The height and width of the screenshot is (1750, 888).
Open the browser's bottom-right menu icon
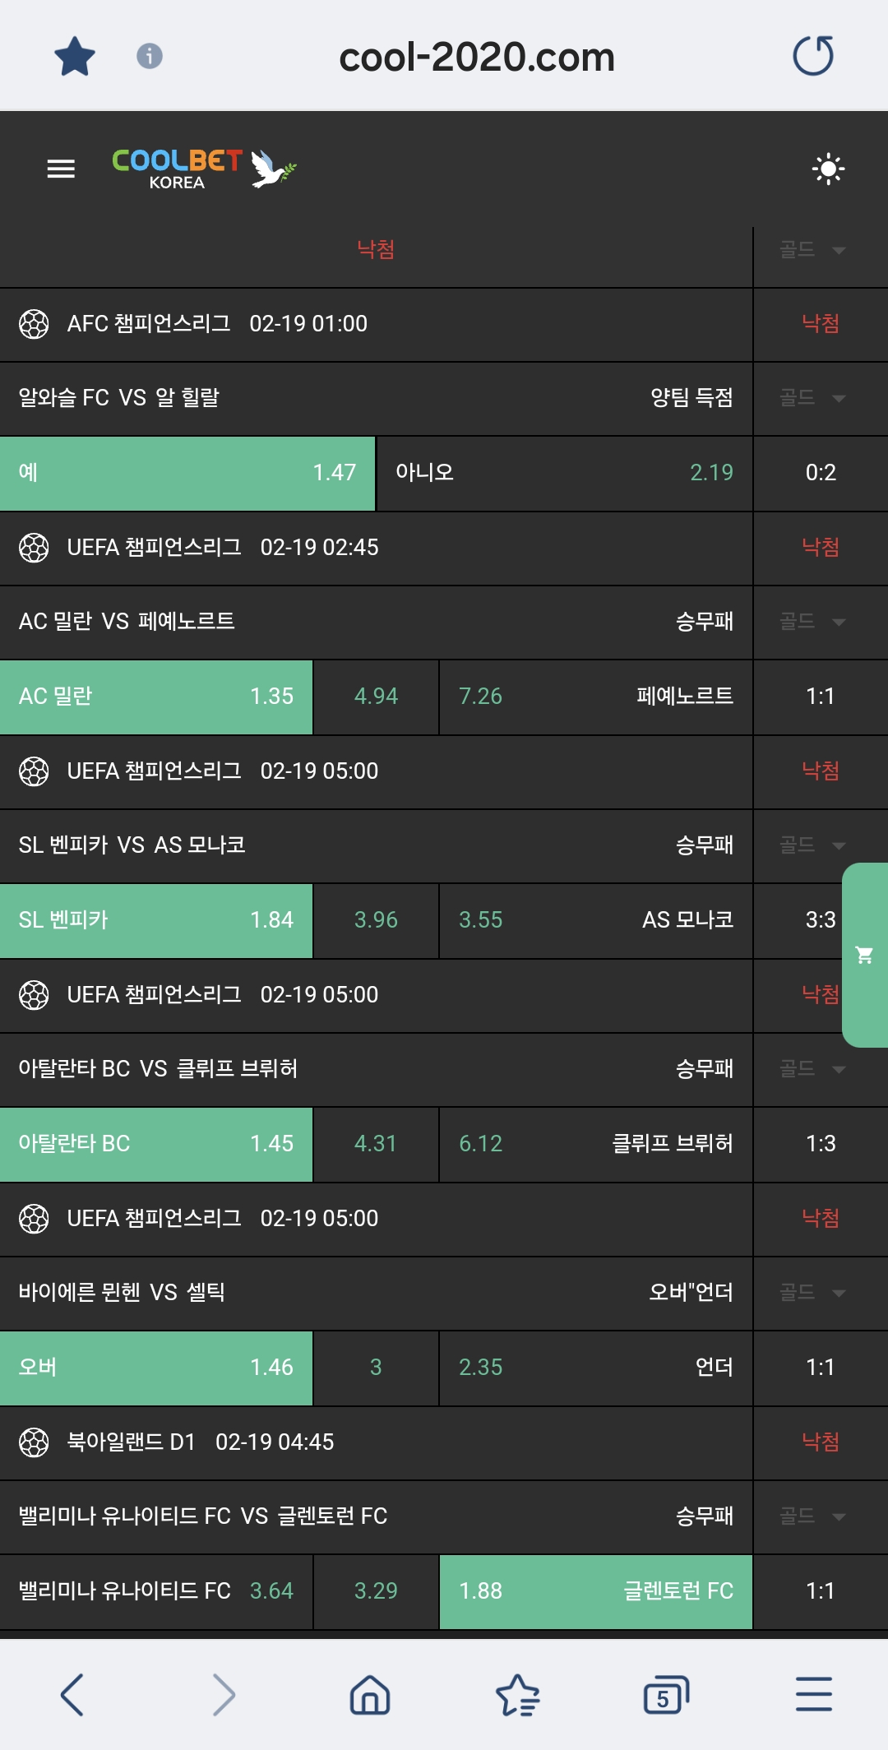coord(813,1695)
